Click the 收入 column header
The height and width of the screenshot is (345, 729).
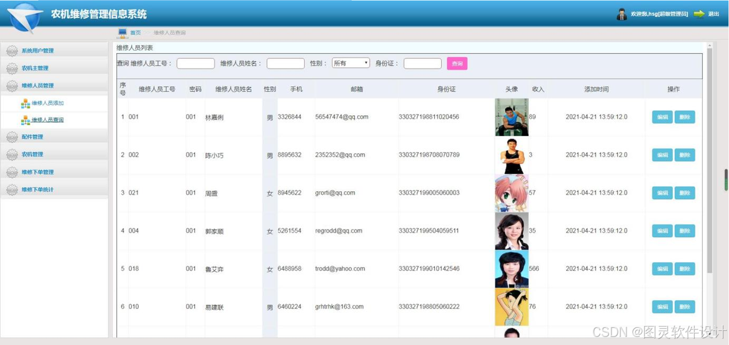(538, 89)
